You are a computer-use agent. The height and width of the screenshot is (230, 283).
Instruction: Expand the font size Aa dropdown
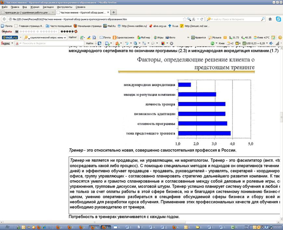(x=84, y=37)
